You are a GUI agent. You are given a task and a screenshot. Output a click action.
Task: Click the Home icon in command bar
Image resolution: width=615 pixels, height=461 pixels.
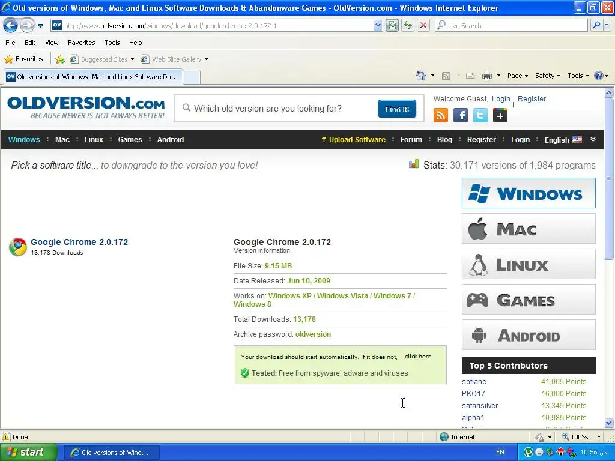point(421,76)
